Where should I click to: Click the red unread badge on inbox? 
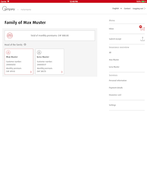pyautogui.click(x=140, y=27)
